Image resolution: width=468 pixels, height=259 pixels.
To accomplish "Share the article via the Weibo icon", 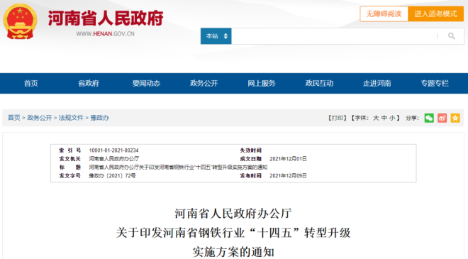I will click(x=442, y=118).
